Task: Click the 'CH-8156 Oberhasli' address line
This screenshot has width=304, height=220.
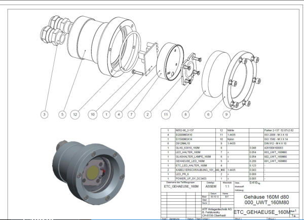Action: coord(214,215)
